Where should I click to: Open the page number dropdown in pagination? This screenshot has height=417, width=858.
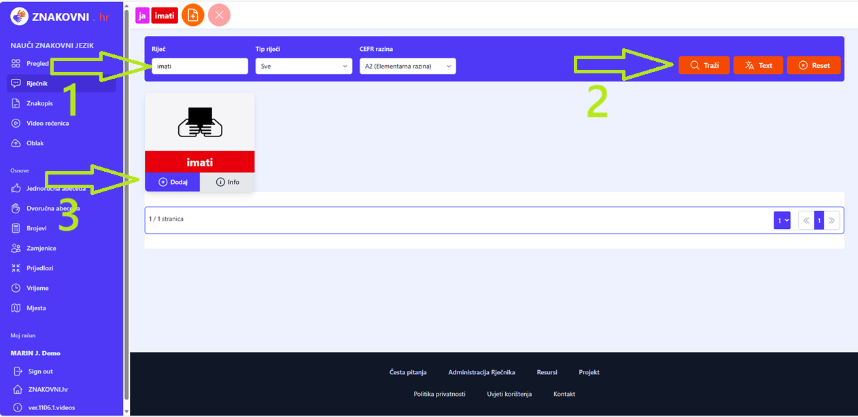[x=782, y=220]
